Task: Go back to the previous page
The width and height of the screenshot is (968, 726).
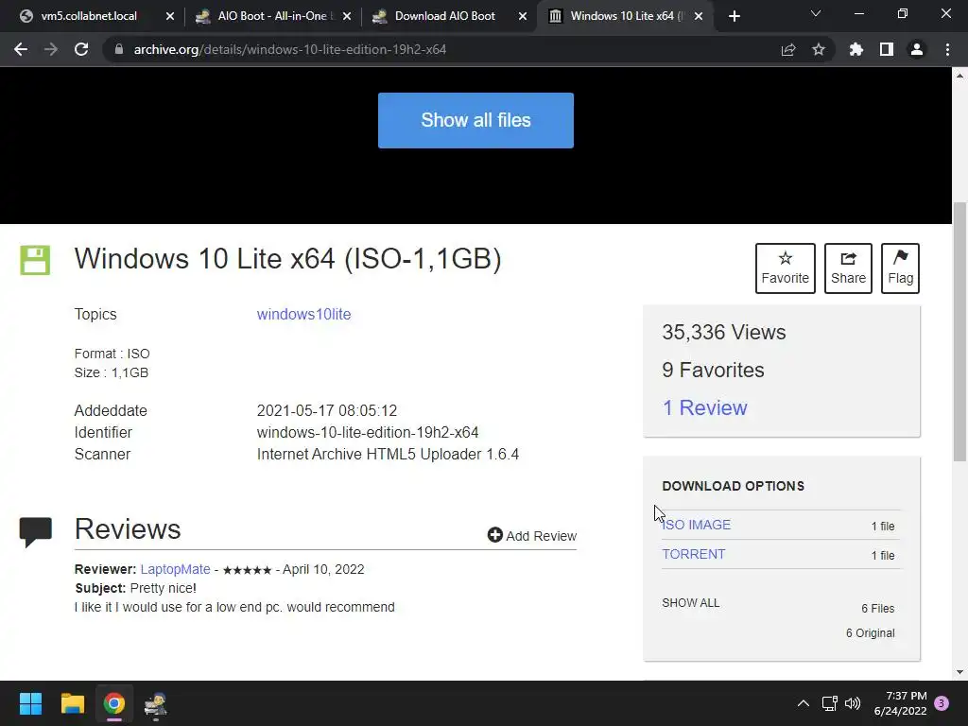Action: click(21, 49)
